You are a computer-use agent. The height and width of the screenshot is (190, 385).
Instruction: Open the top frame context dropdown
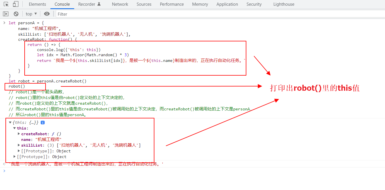pos(31,13)
